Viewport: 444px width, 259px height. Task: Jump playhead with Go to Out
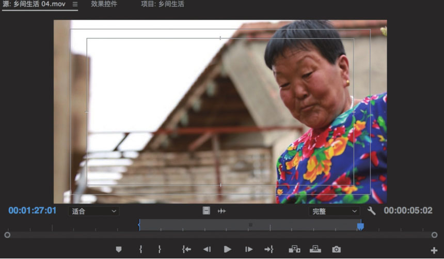click(x=268, y=249)
